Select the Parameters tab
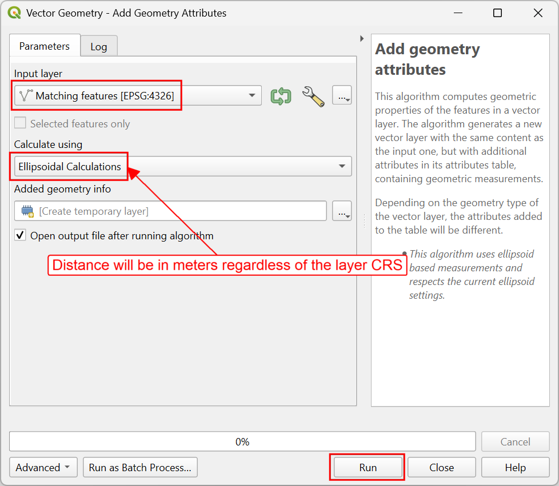Image resolution: width=559 pixels, height=486 pixels. 45,46
